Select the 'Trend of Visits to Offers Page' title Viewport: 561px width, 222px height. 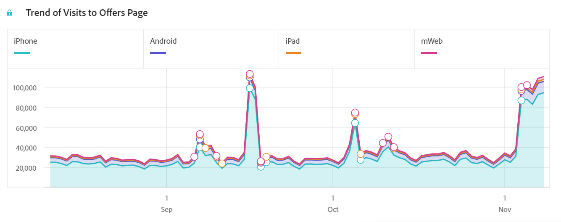87,13
